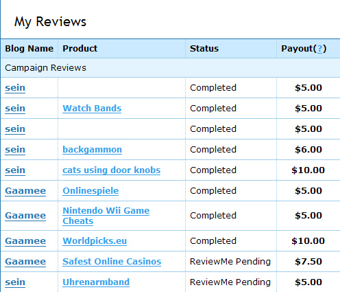Click the Payout help question mark
The height and width of the screenshot is (292, 340).
tap(320, 49)
